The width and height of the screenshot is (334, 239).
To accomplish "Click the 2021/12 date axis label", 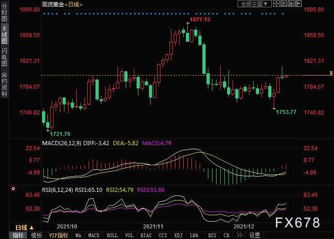I will point(244,227).
